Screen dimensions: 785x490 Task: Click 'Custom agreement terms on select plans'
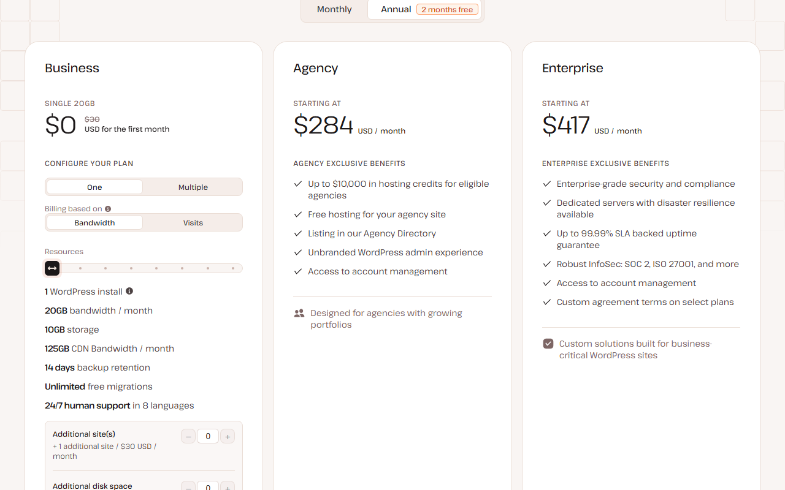(645, 302)
